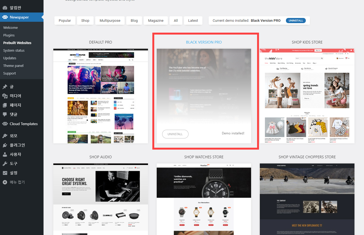Image resolution: width=364 pixels, height=235 pixels.
Task: Click the collapse arrow icon beside 메뉴 접기
Action: click(x=5, y=182)
